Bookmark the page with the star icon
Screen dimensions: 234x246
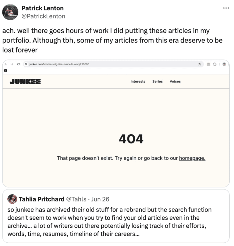coord(200,65)
